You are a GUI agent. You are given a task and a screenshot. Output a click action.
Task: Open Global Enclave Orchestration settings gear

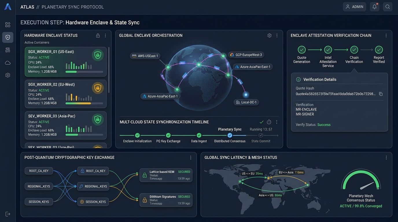click(x=269, y=36)
